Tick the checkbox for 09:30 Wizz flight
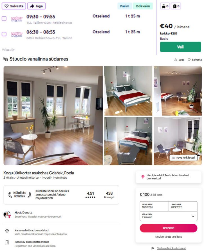Viewport: 204px width, 252px height. (x=4, y=19)
